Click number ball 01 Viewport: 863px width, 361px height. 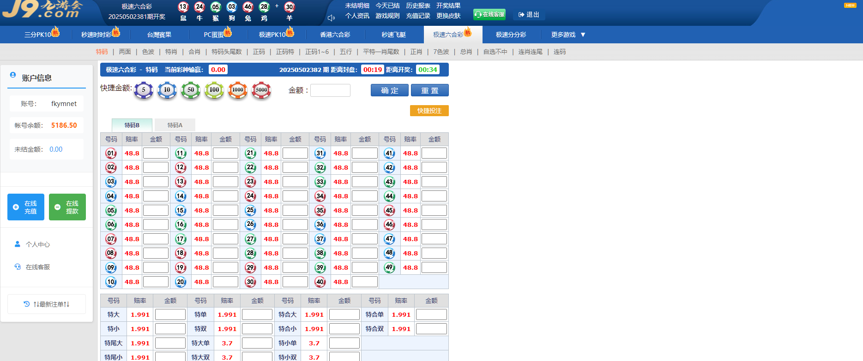click(111, 153)
